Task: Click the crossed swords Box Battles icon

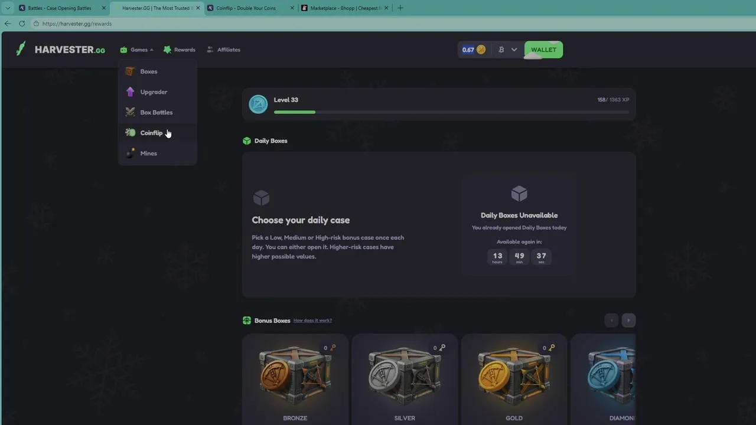Action: click(x=130, y=112)
